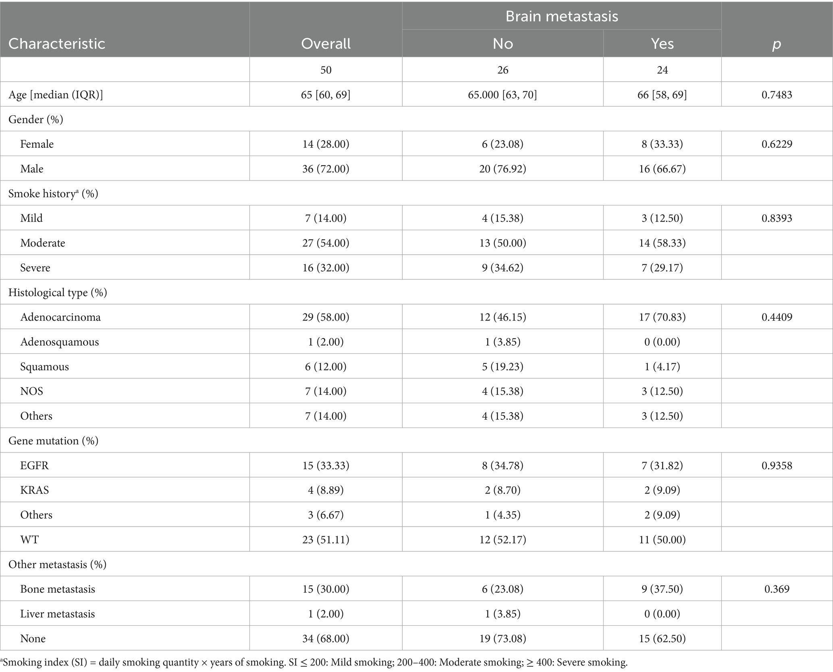The image size is (833, 672).
Task: Click the p column header
Action: click(x=777, y=44)
